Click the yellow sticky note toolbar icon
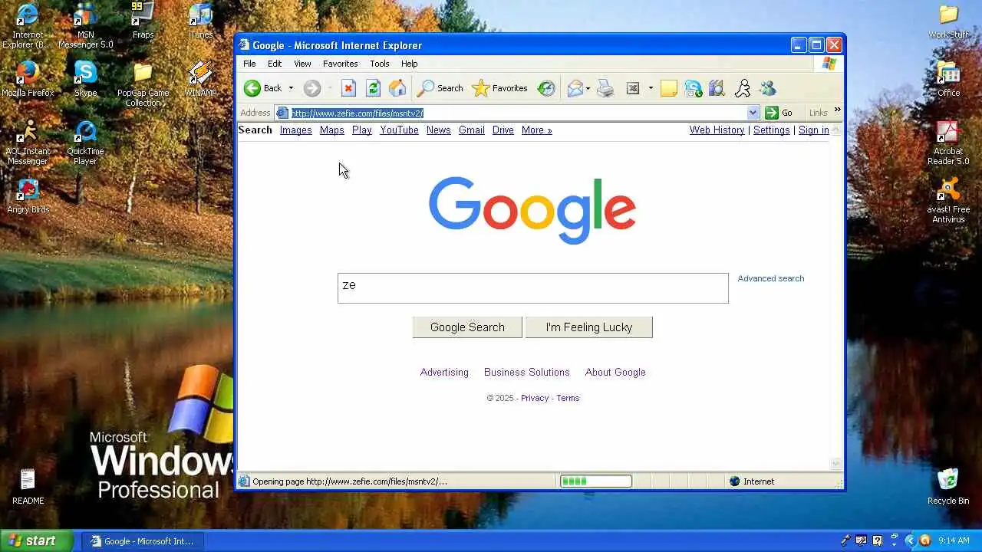Screen dimensions: 982x552 [x=669, y=88]
